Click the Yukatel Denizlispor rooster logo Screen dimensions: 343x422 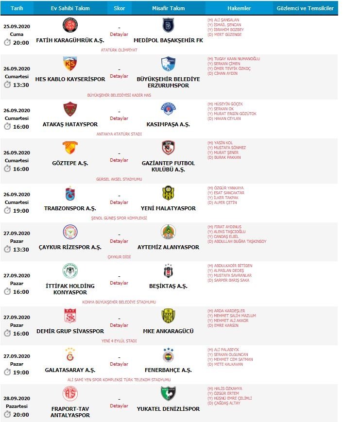(x=168, y=393)
